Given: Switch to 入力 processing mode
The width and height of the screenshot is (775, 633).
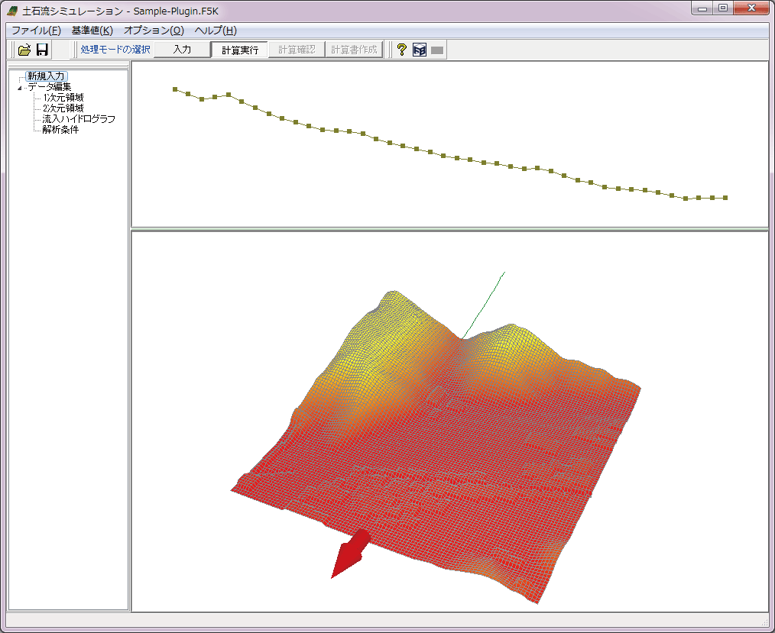Looking at the screenshot, I should click(x=182, y=50).
